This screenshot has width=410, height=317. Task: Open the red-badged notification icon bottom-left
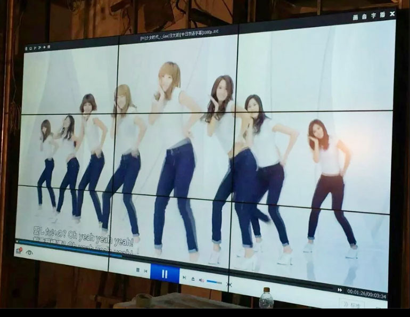pyautogui.click(x=19, y=250)
